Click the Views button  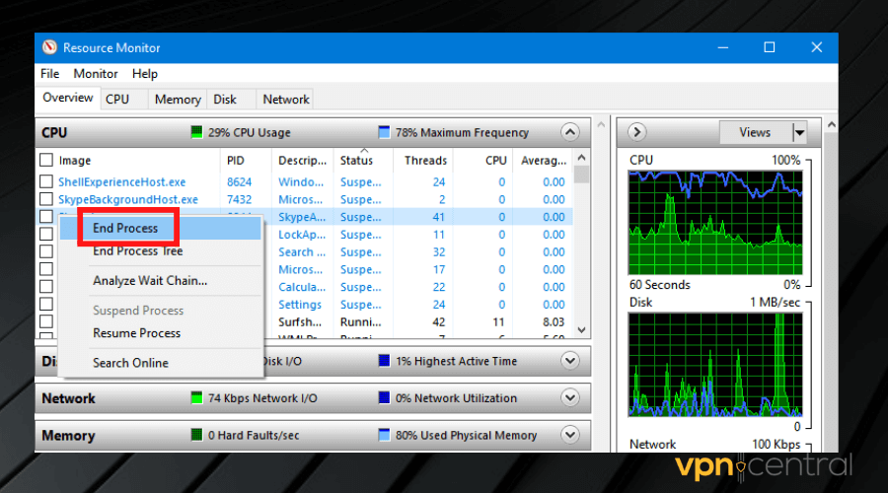(755, 132)
